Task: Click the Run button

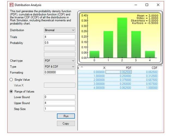Action: click(x=66, y=116)
